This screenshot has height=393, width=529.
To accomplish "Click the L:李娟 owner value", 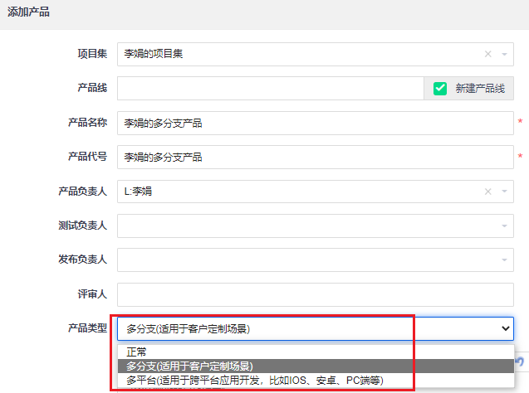I will tap(138, 192).
